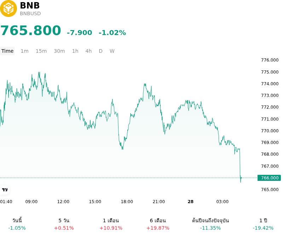This screenshot has width=283, height=235.
Task: Select the Time interval tab
Action: point(7,51)
